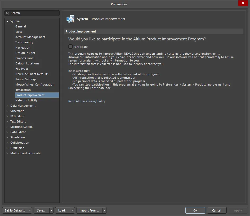Click the Set To Defaults button
Screen dimensions: 250x216
tap(15, 210)
